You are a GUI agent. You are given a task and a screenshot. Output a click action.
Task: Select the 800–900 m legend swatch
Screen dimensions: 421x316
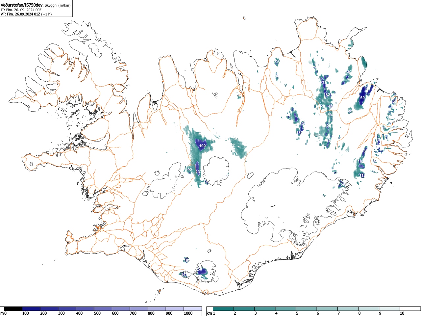pos(157,309)
